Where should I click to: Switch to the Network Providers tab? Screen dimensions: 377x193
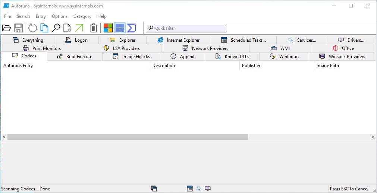(205, 48)
